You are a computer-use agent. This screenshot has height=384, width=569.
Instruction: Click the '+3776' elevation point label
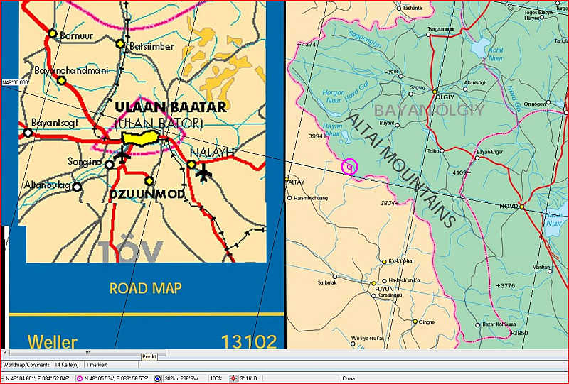pyautogui.click(x=506, y=285)
